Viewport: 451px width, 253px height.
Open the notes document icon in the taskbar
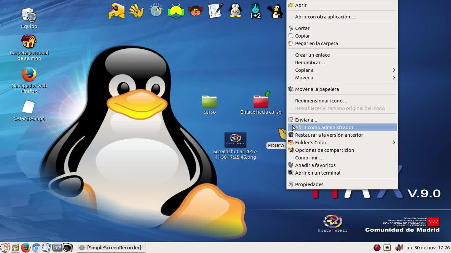click(x=46, y=247)
